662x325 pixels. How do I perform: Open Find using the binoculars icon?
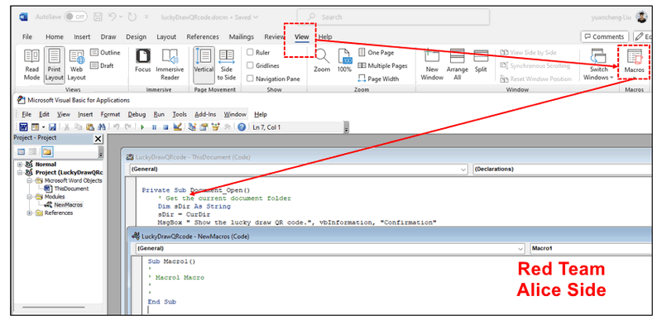(101, 127)
